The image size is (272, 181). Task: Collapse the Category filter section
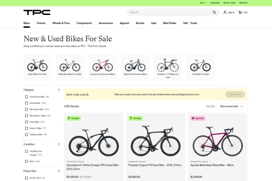coord(59,90)
